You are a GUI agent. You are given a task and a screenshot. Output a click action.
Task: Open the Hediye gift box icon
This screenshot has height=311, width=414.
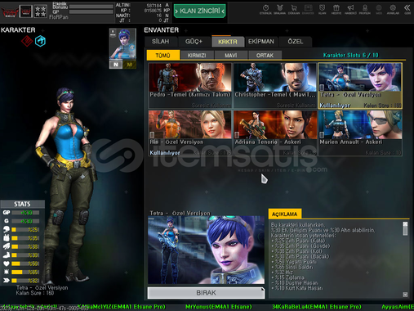click(336, 9)
